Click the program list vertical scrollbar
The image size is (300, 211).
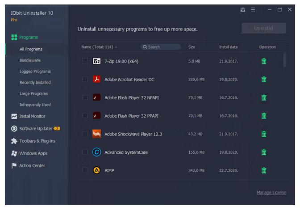coord(284,60)
